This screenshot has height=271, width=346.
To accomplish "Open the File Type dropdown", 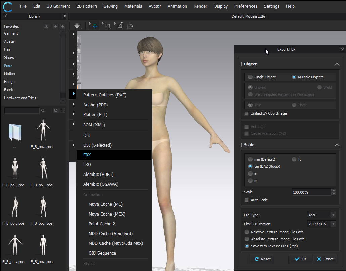I will 321,215.
